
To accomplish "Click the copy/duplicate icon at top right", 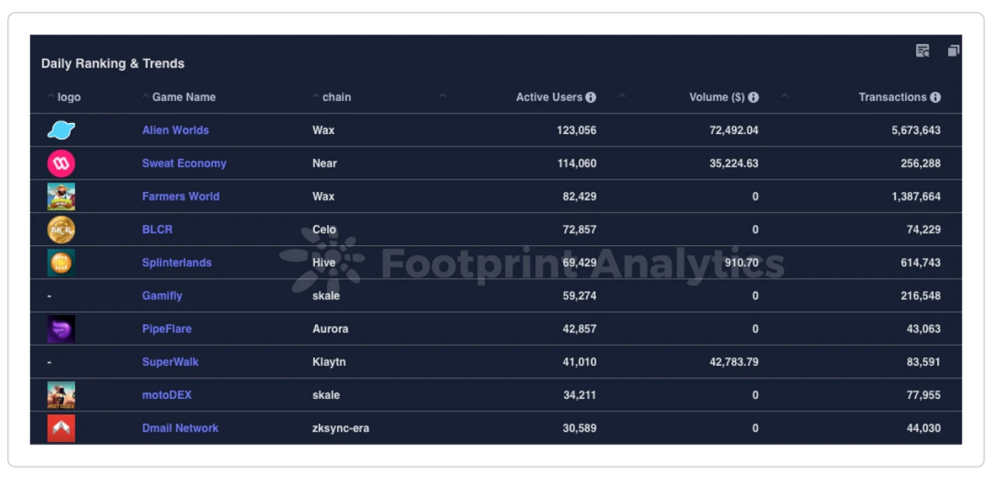I will coord(953,51).
